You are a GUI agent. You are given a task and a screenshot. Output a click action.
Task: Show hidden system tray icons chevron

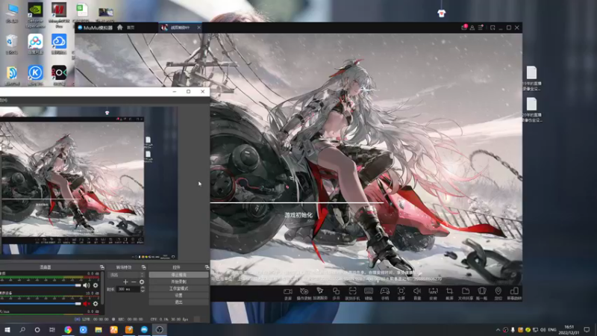498,330
